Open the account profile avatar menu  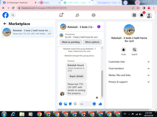tap(149, 15)
